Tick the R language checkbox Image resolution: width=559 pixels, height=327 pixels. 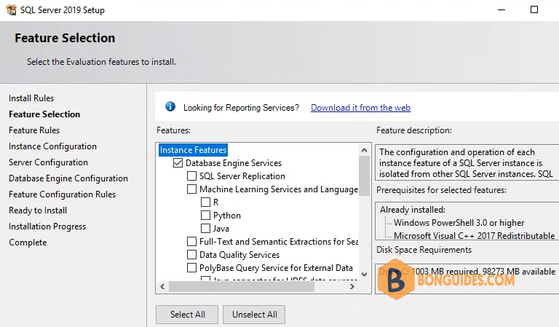tap(206, 202)
